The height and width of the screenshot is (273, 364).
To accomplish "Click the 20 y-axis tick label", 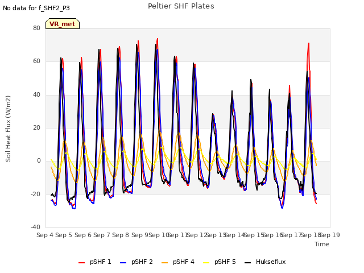I will click(x=36, y=127).
